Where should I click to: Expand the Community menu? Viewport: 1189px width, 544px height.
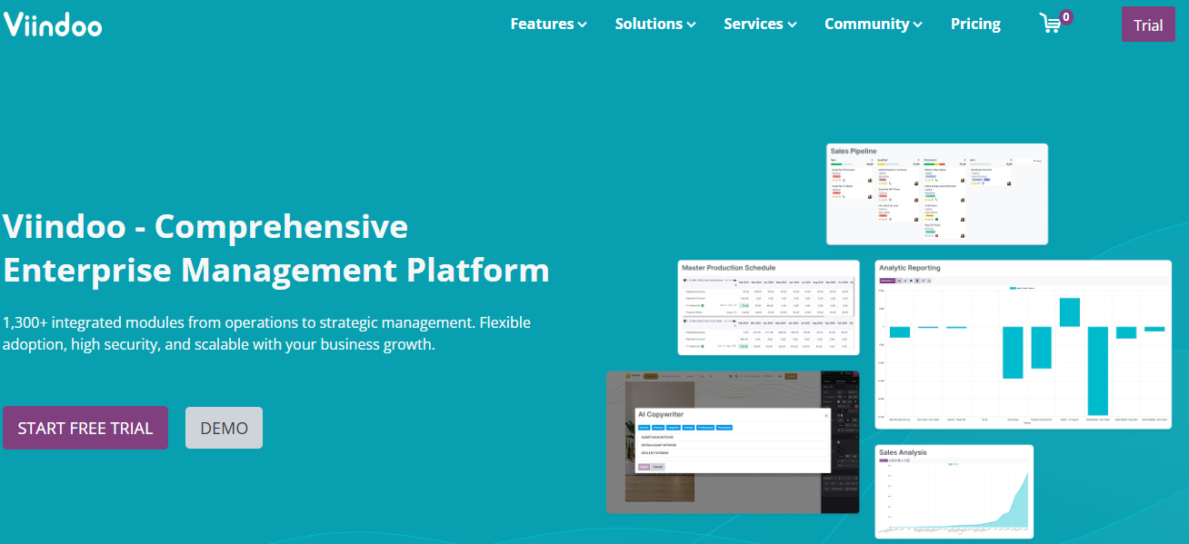(874, 25)
